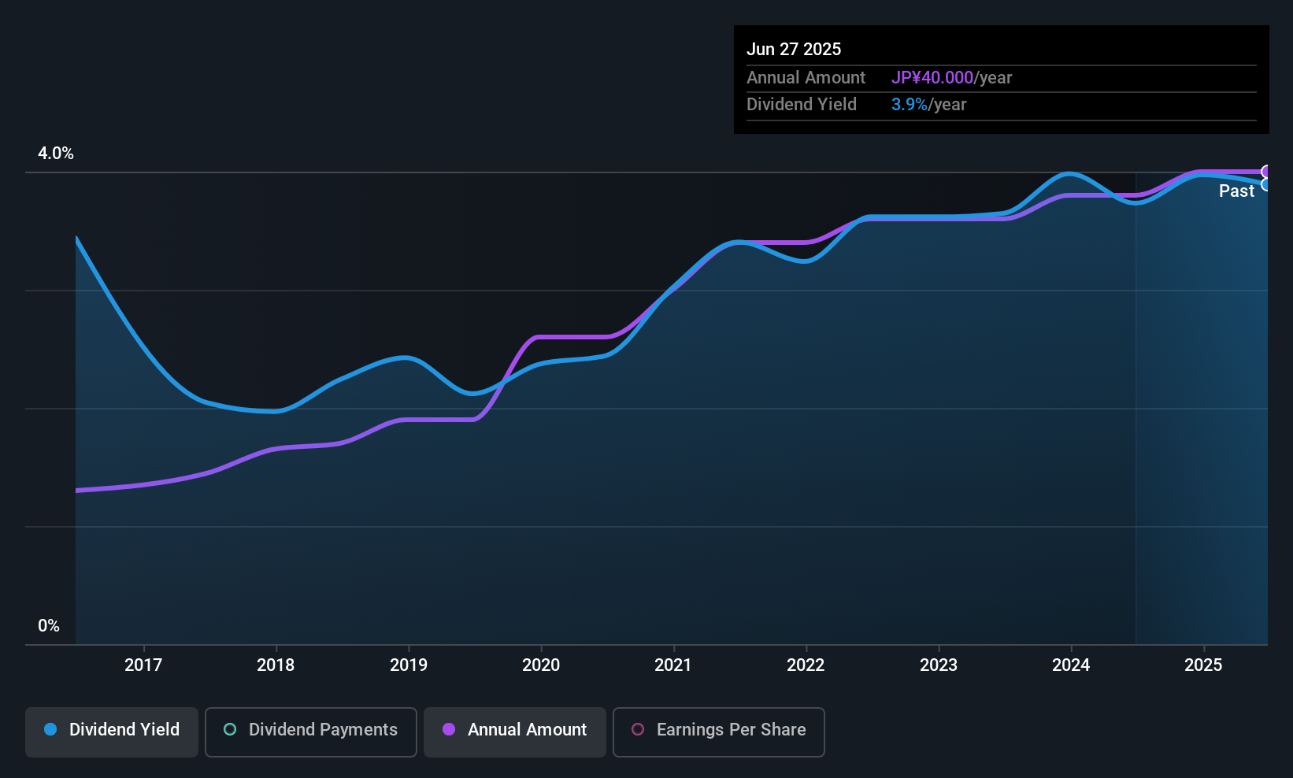
Task: Click the 4.0% y-axis label
Action: pyautogui.click(x=56, y=154)
